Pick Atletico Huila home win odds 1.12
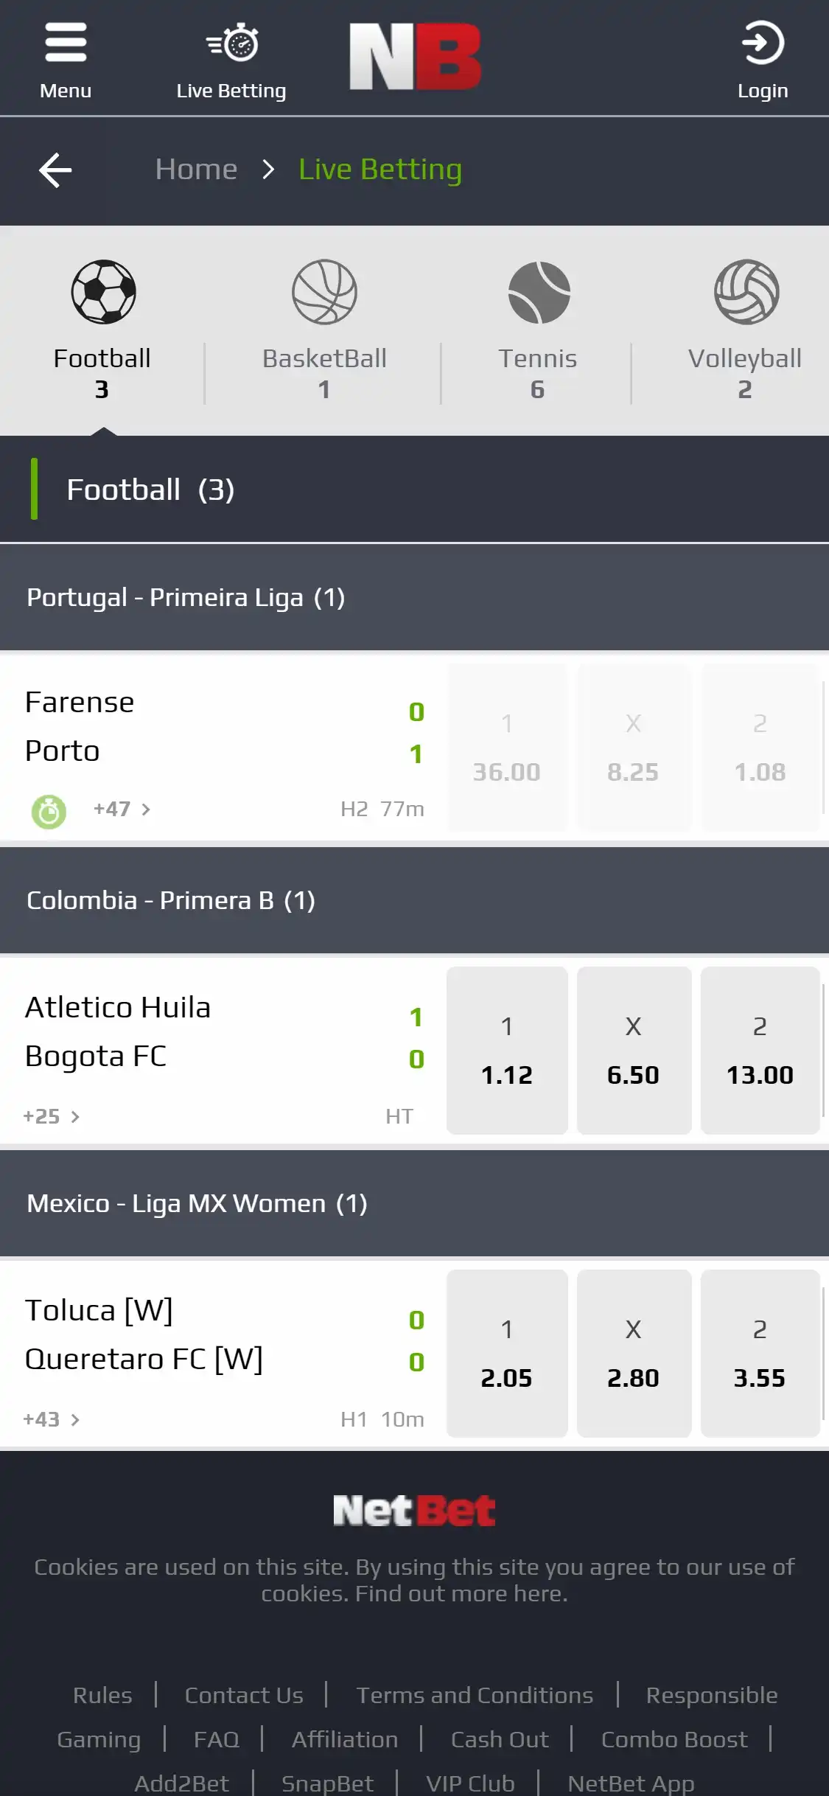 pos(507,1051)
